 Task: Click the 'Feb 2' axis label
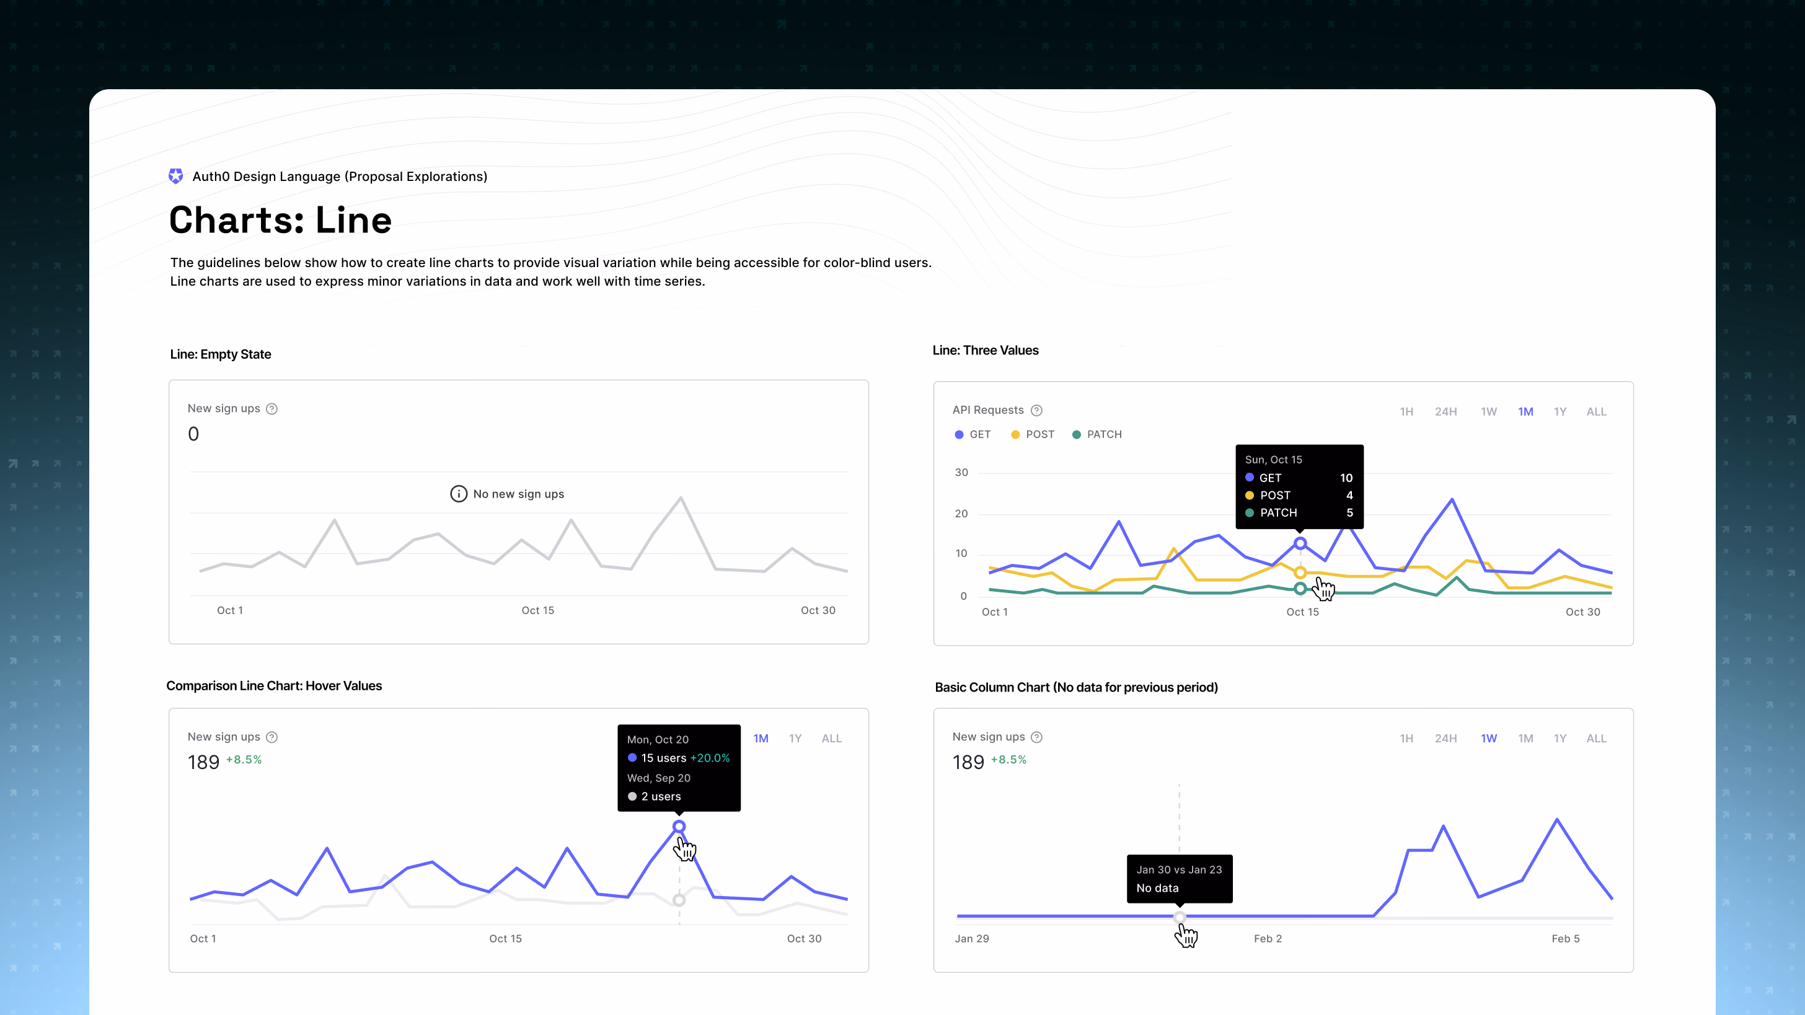(x=1268, y=939)
